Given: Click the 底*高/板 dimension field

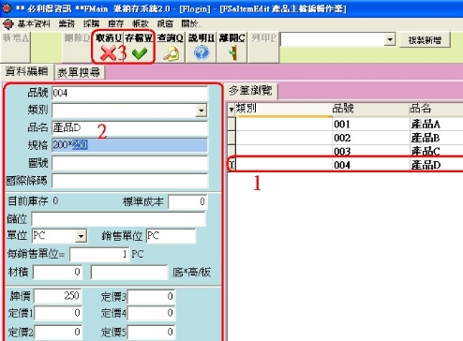Looking at the screenshot, I should point(129,272).
